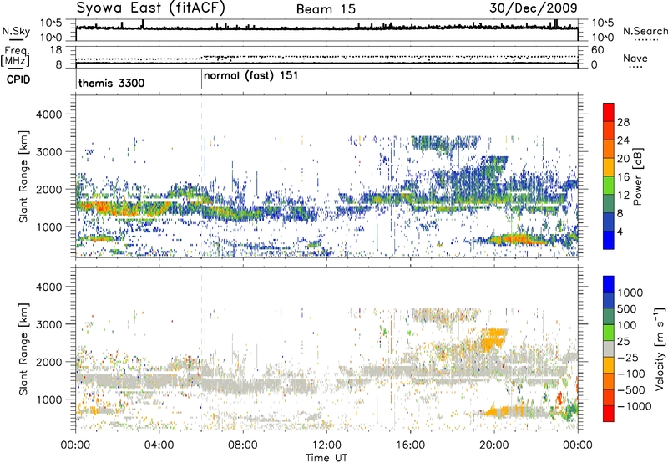Click the '4000' tick of the power panel

click(x=48, y=114)
